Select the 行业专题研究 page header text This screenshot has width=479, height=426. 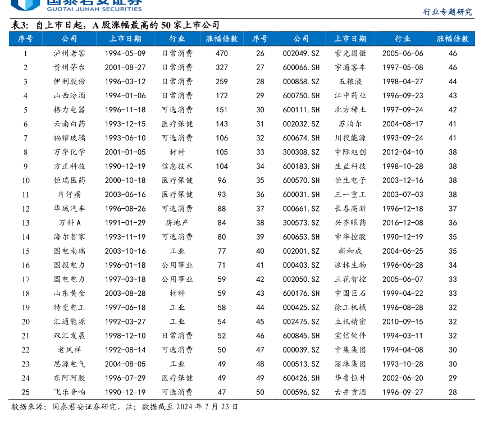pyautogui.click(x=448, y=12)
